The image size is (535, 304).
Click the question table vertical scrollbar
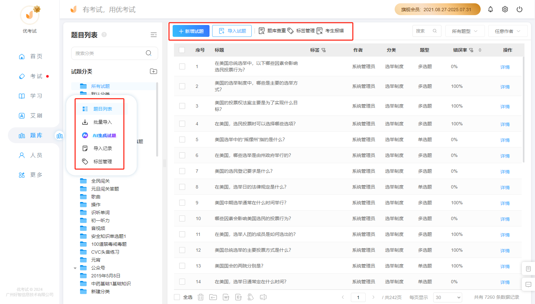pos(523,109)
